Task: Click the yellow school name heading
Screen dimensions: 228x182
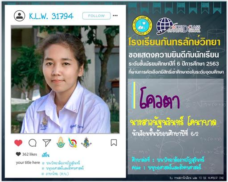Action: coord(175,42)
